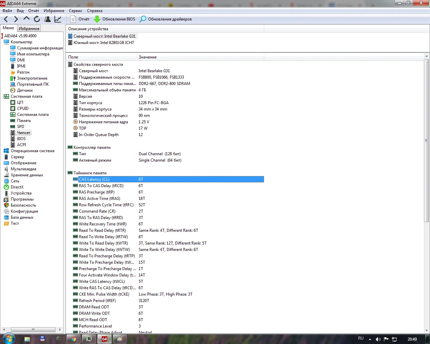Click the Chrome icon in Windows taskbar
The image size is (430, 344).
click(x=74, y=339)
